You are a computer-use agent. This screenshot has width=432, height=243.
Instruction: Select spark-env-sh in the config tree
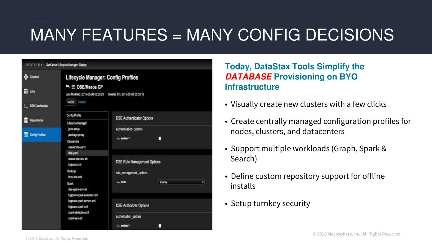pyautogui.click(x=75, y=218)
